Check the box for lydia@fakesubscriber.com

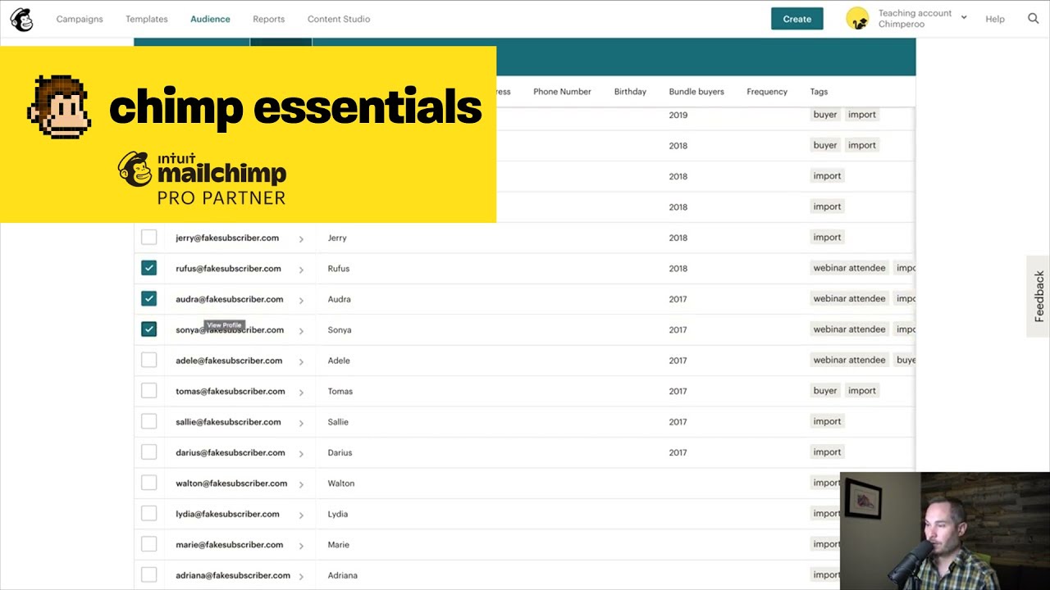coord(148,514)
